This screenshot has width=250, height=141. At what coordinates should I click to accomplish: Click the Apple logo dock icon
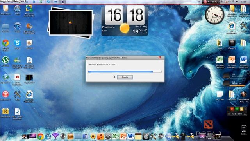(145, 136)
